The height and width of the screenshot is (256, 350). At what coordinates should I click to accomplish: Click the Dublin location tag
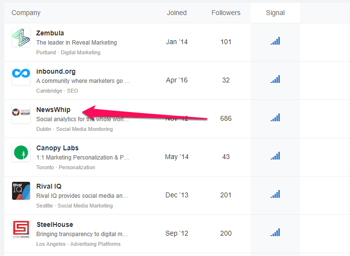click(x=44, y=129)
